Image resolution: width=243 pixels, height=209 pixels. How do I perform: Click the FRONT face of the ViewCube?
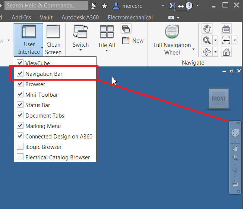pyautogui.click(x=219, y=99)
